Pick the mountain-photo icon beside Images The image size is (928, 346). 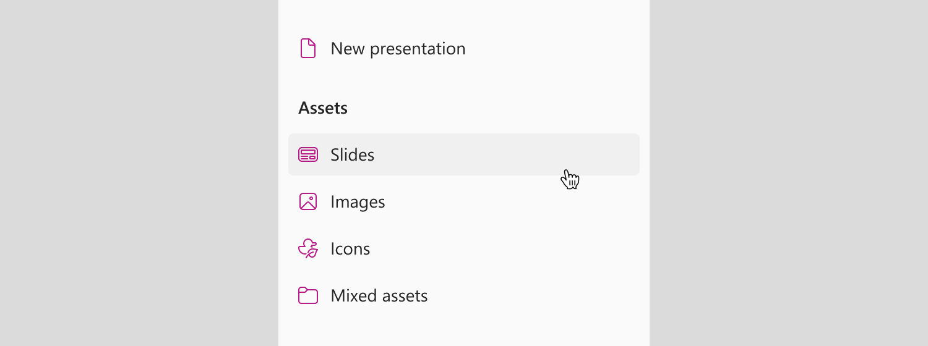pyautogui.click(x=308, y=201)
